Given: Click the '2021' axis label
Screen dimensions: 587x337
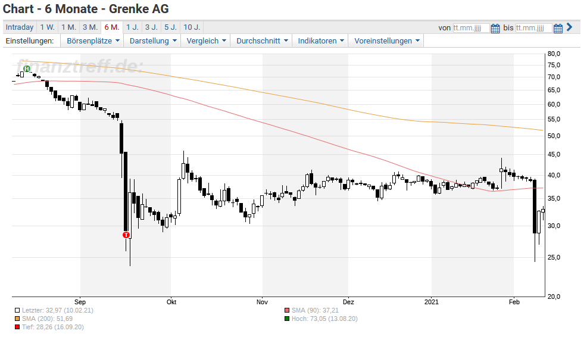Looking at the screenshot, I should pyautogui.click(x=432, y=302).
